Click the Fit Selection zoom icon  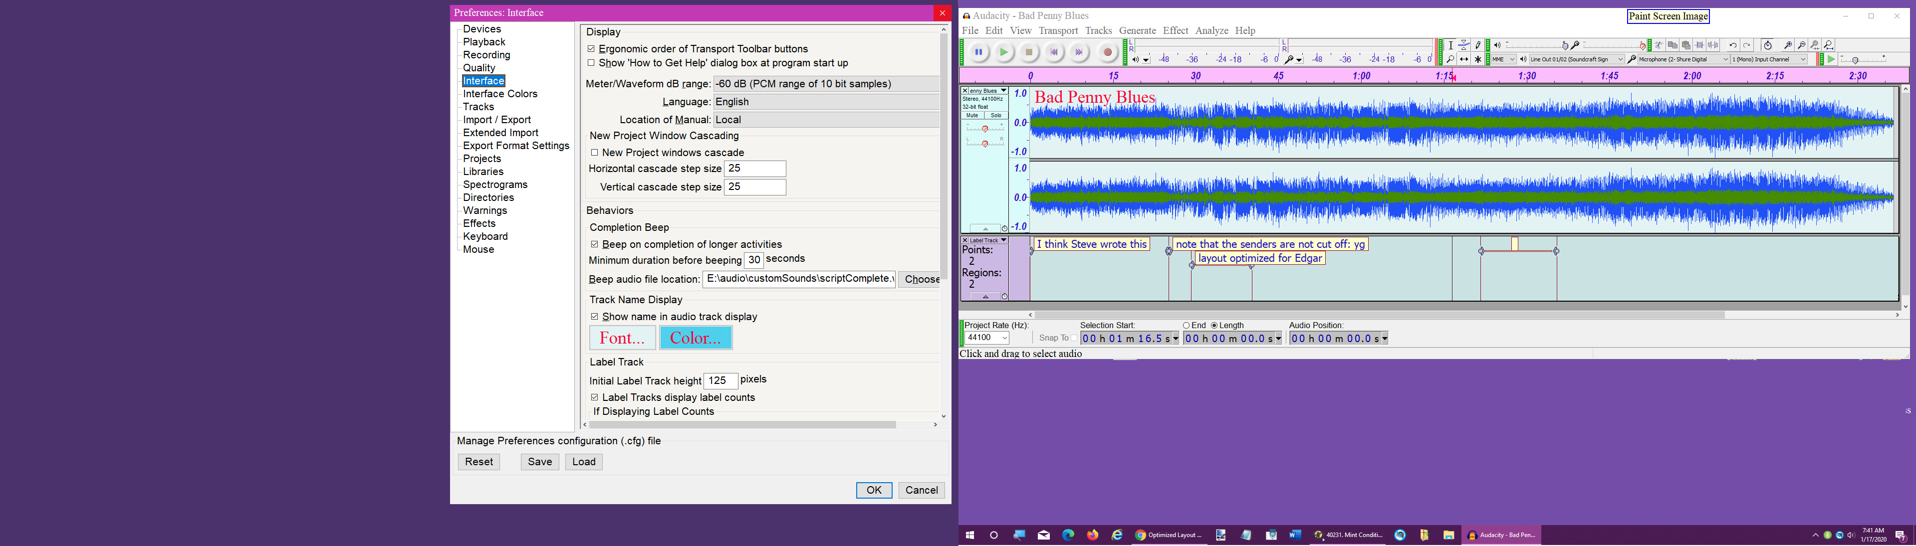coord(1815,45)
